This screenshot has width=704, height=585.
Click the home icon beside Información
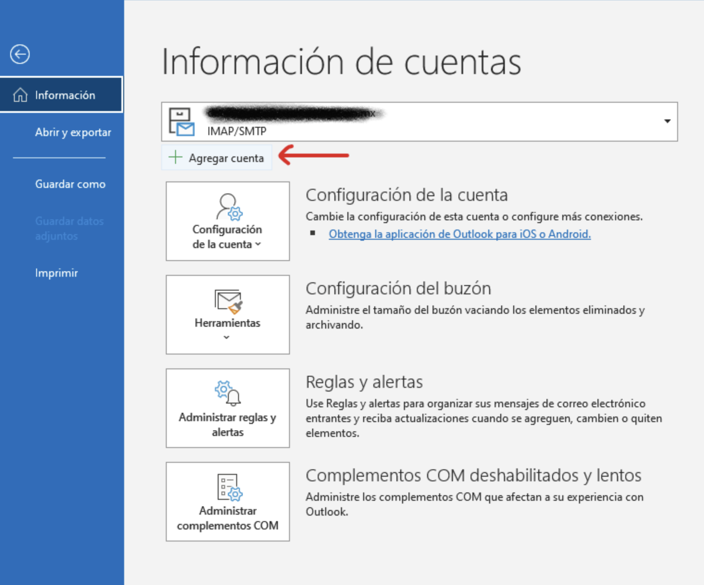pos(20,95)
